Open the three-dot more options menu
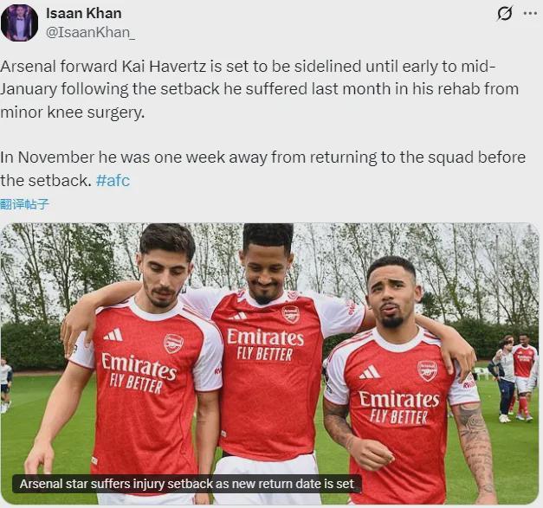The image size is (543, 508). coord(530,13)
